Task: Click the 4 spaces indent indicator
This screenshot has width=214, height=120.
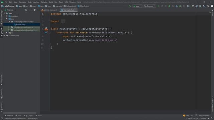Action: (x=203, y=119)
